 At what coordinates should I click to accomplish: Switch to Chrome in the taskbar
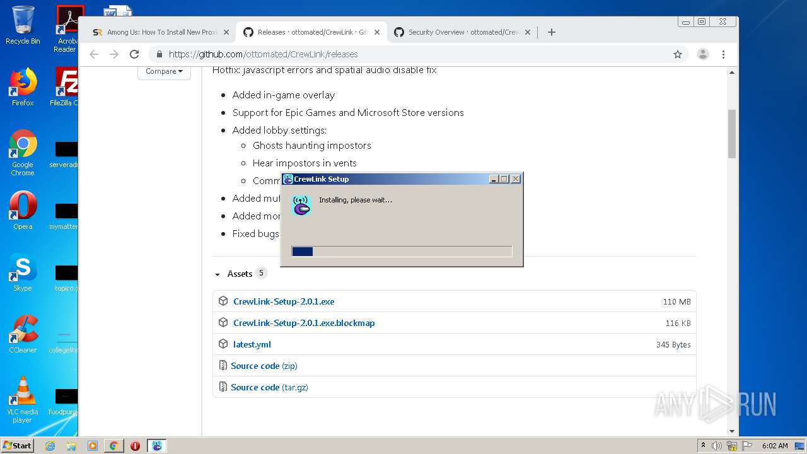point(114,446)
